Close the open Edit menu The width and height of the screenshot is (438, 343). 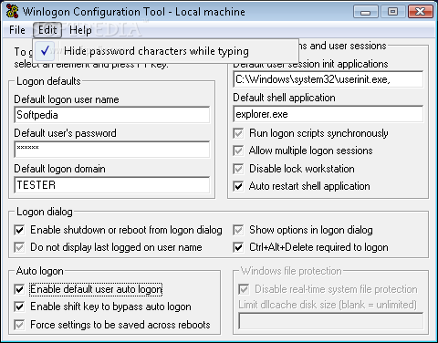(x=47, y=30)
